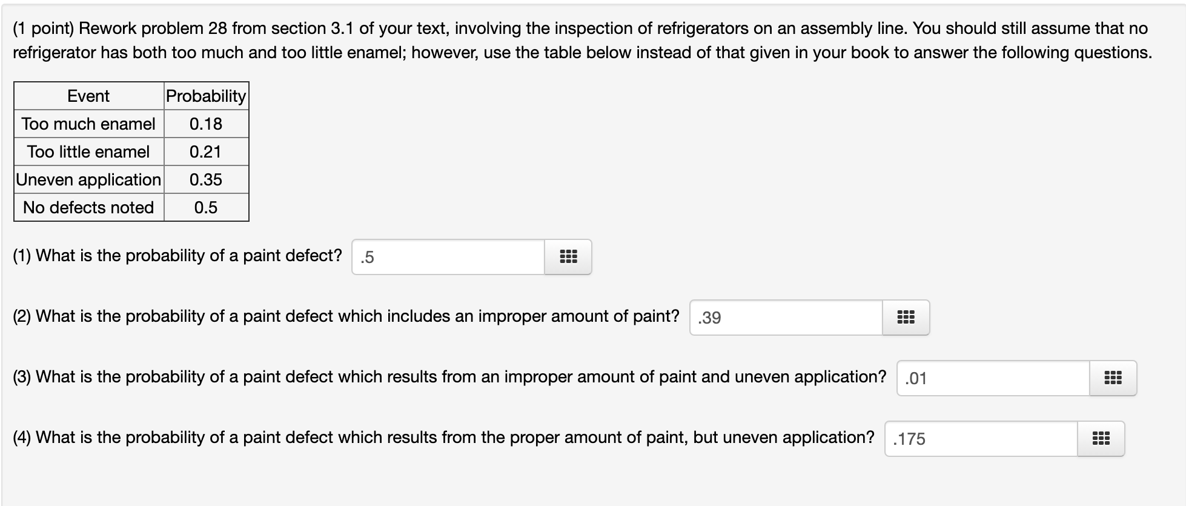The image size is (1186, 506).
Task: Click the 0.5 probability cell
Action: pyautogui.click(x=206, y=207)
